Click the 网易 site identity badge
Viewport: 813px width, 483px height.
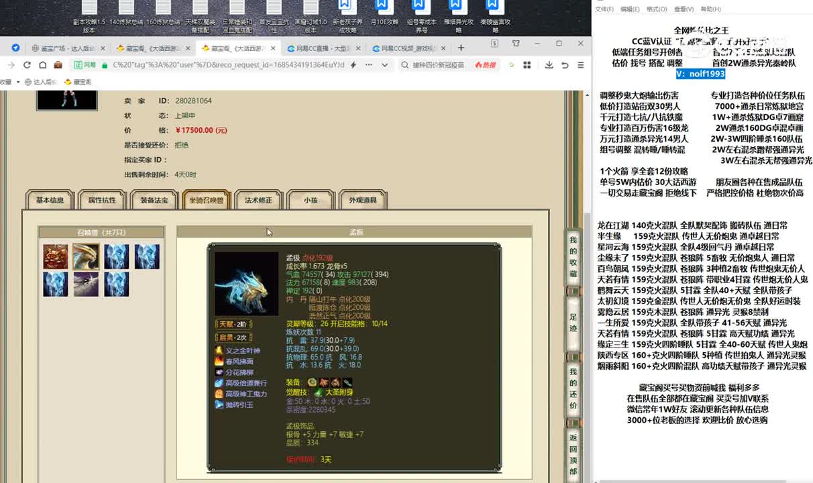coord(85,65)
